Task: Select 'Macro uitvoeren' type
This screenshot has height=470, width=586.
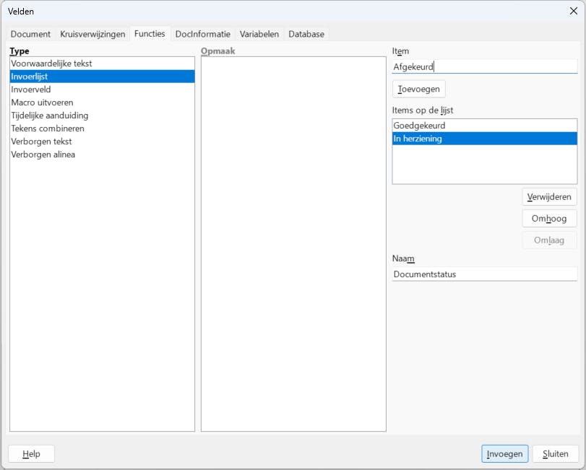Action: 42,103
